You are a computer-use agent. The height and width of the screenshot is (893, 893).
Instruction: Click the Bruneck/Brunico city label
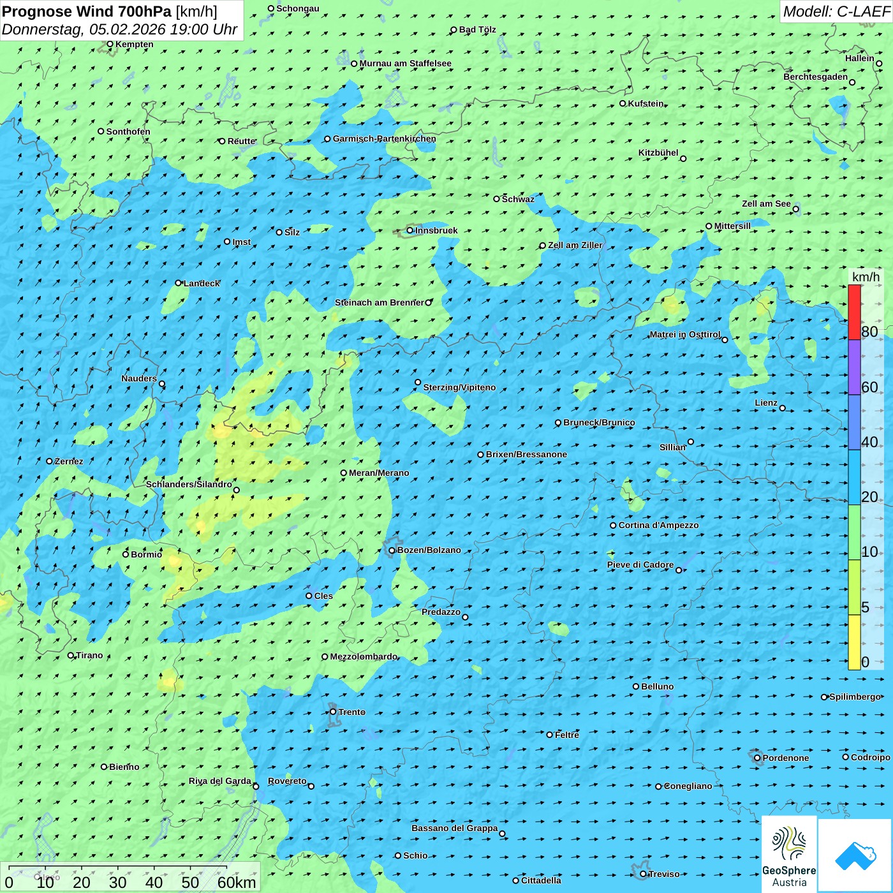(x=599, y=422)
